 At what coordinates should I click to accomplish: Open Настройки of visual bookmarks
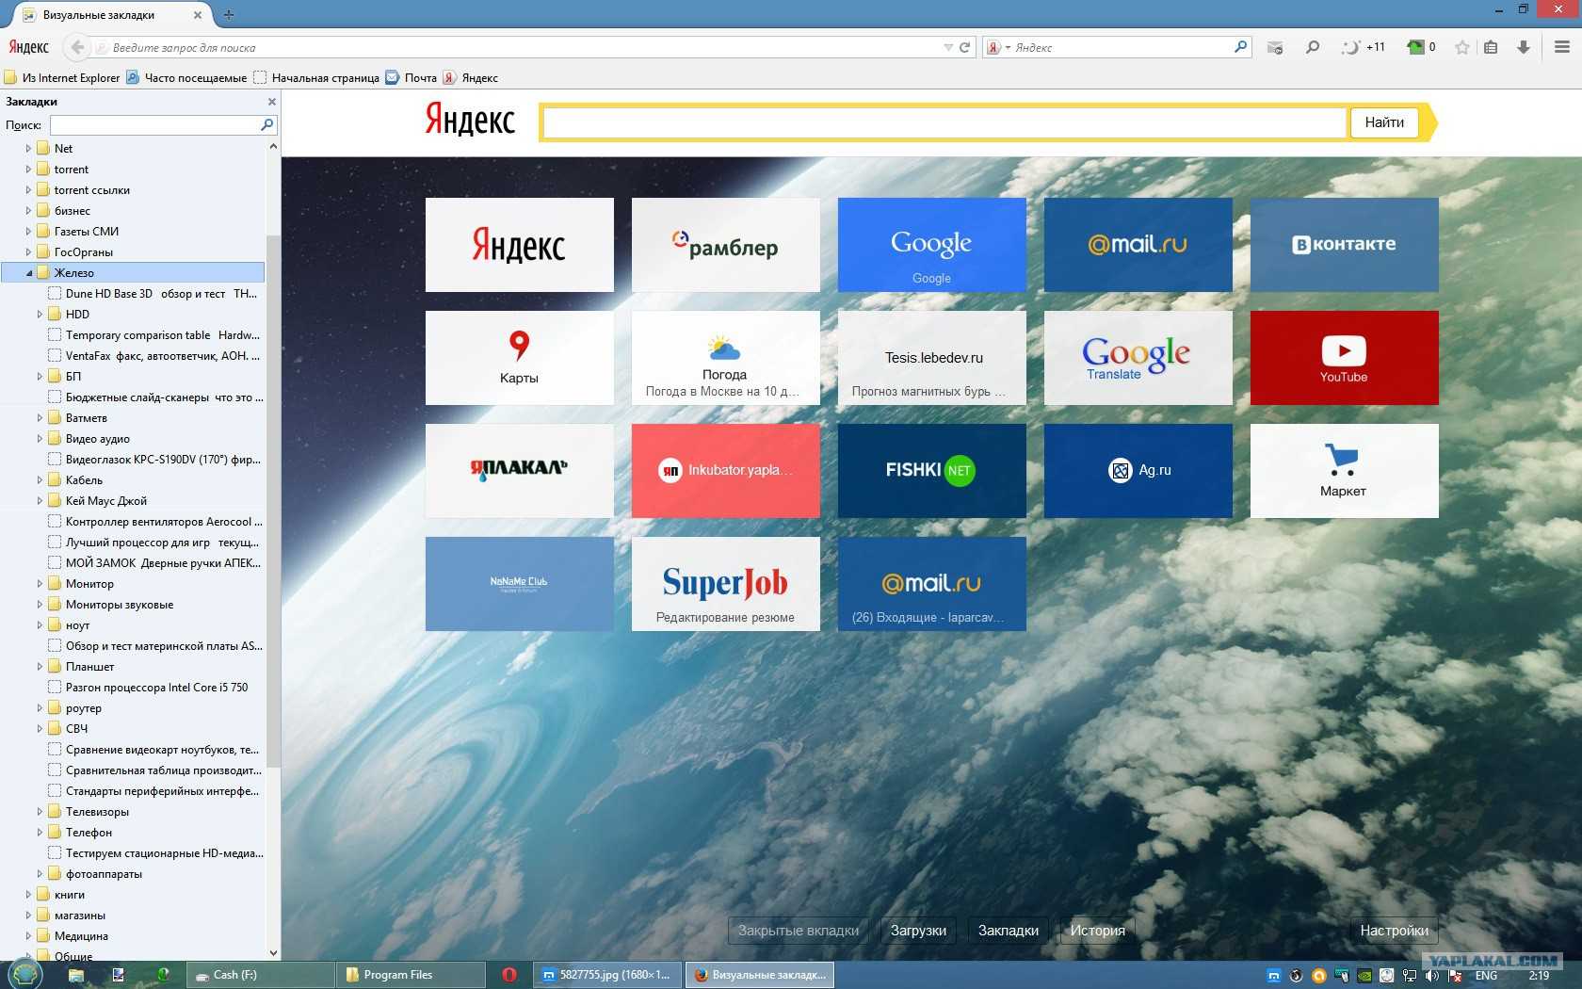pos(1394,931)
